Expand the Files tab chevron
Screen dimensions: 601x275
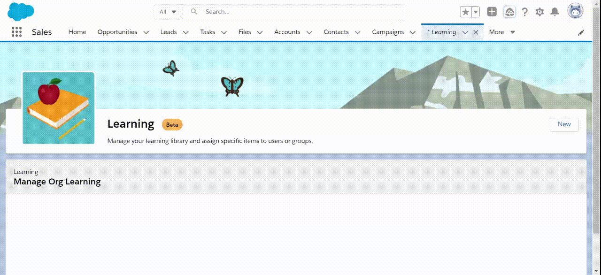pyautogui.click(x=260, y=32)
